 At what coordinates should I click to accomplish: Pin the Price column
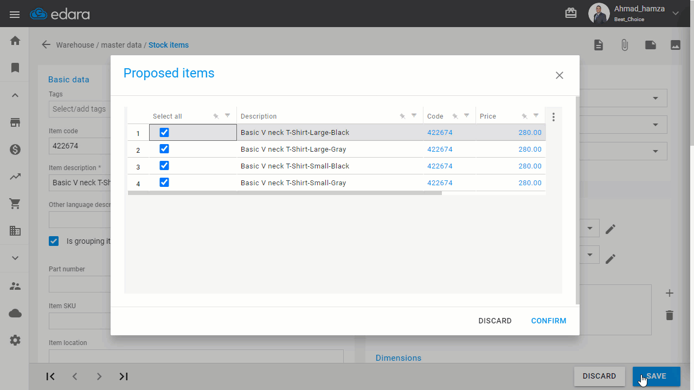(524, 116)
